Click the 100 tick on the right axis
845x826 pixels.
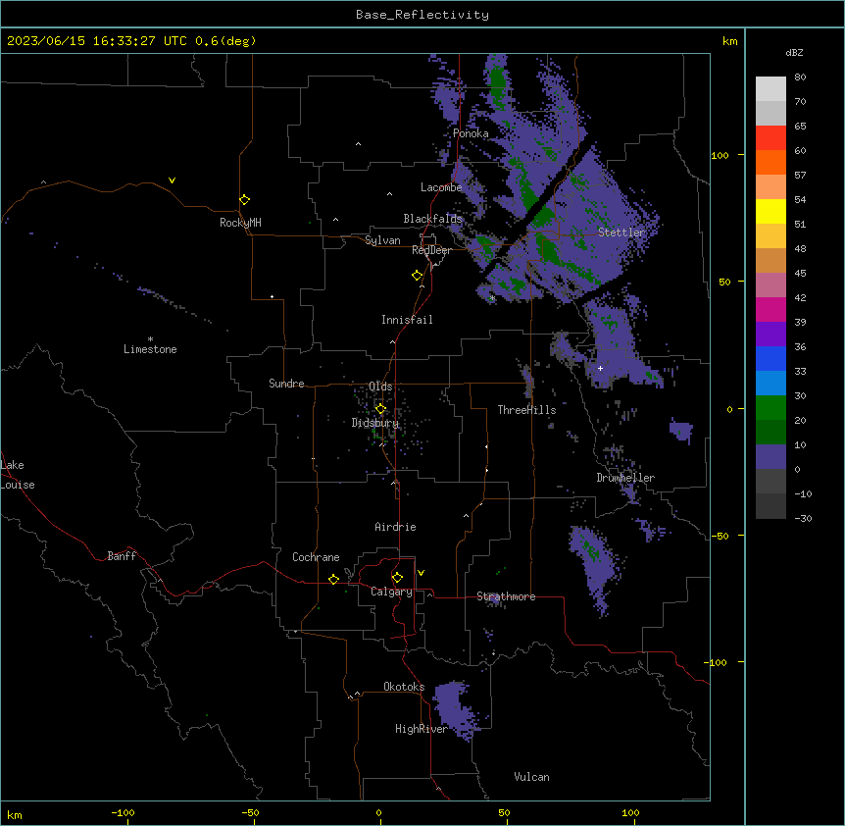tap(720, 155)
